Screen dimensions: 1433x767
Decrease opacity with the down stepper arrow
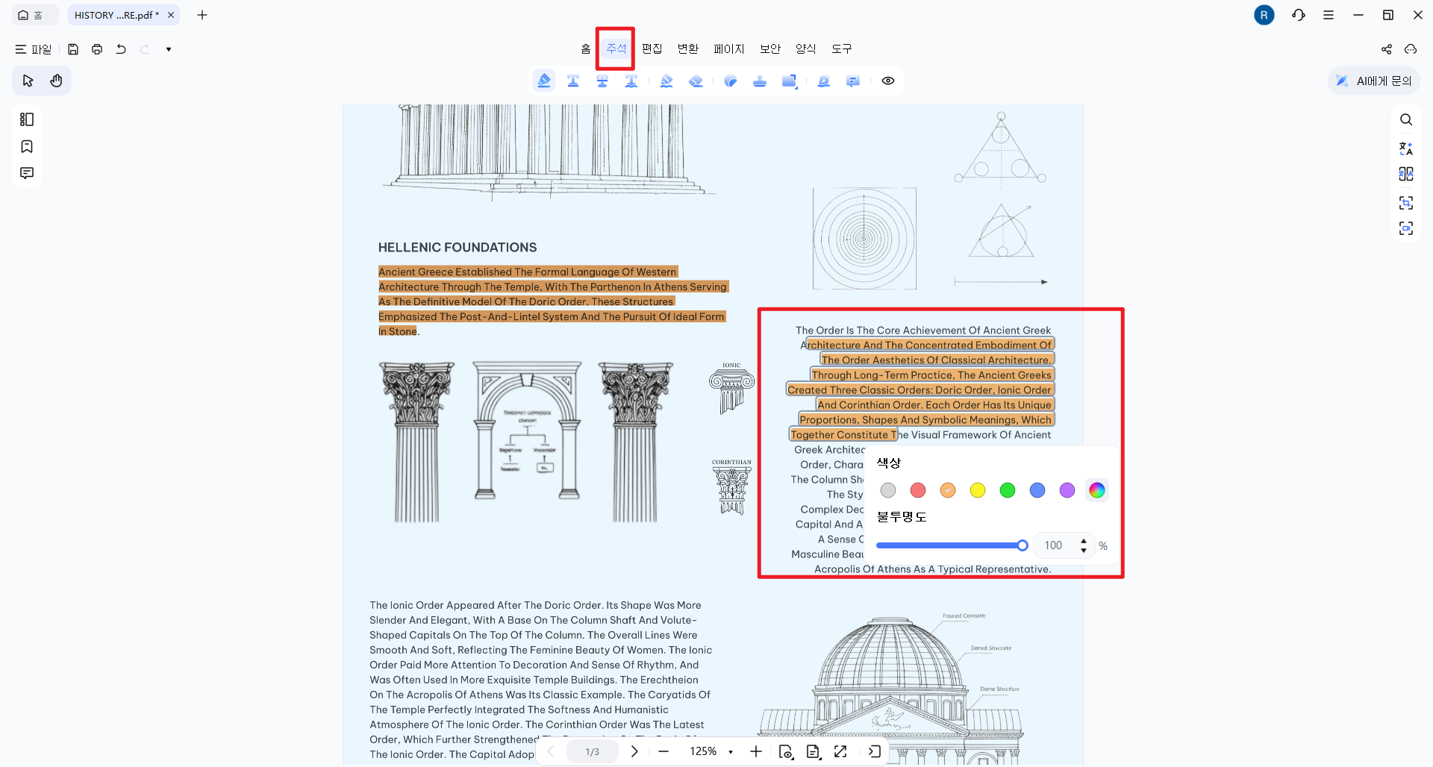[x=1084, y=551]
